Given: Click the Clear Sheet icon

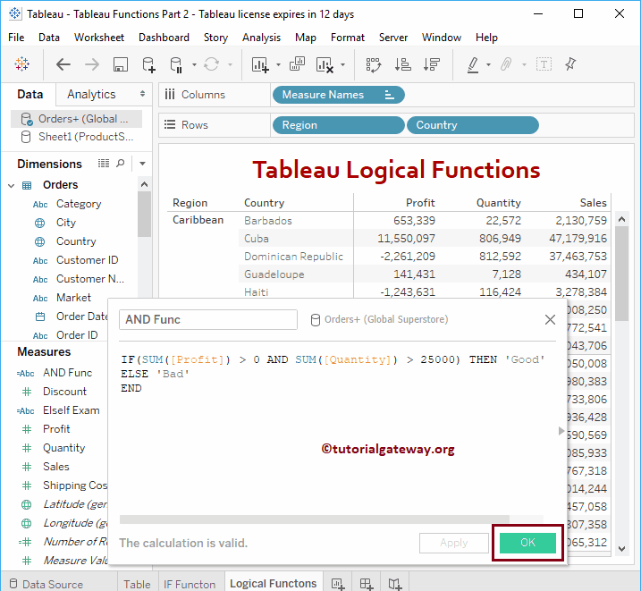Looking at the screenshot, I should pyautogui.click(x=325, y=64).
